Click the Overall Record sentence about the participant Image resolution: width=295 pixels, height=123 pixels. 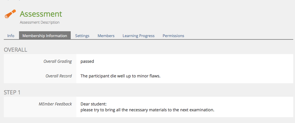coord(120,76)
